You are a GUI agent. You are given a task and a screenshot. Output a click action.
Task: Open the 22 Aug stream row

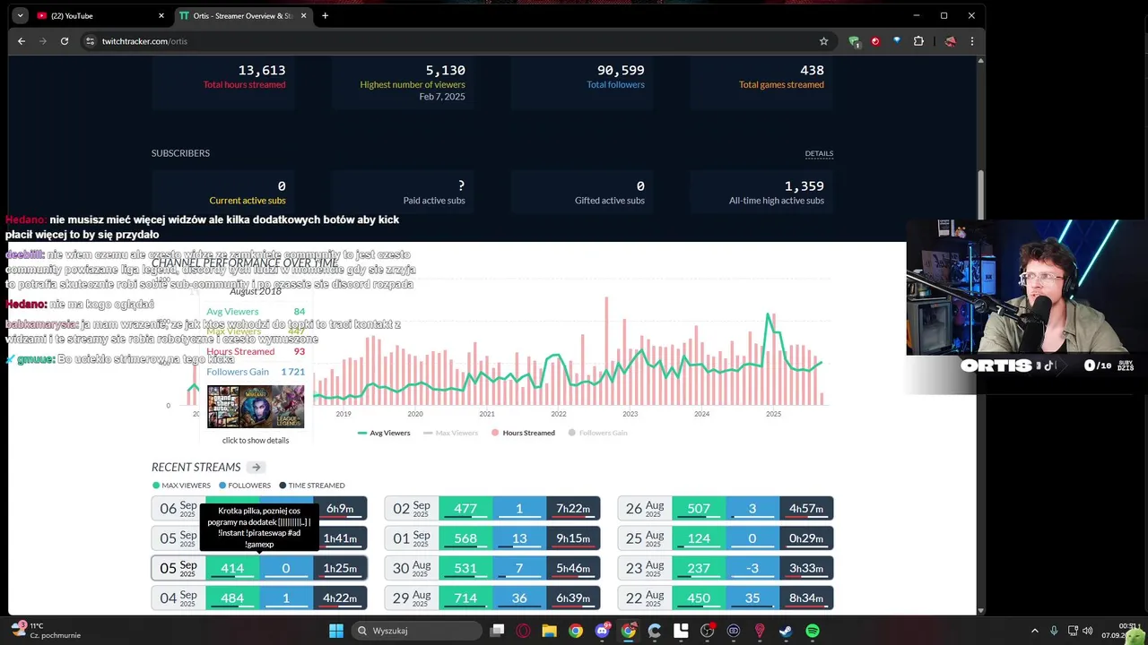[726, 598]
